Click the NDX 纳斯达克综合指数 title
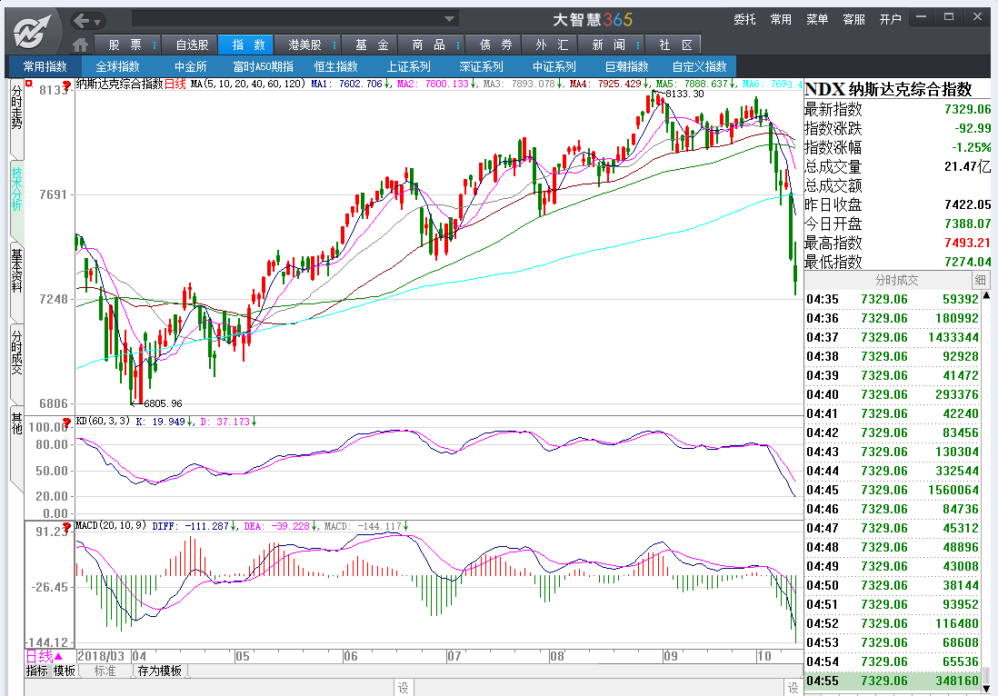The height and width of the screenshot is (696, 998). click(x=888, y=89)
